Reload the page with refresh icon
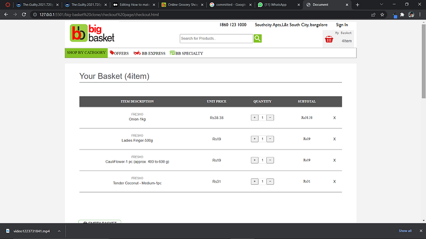426x239 pixels. pyautogui.click(x=24, y=15)
